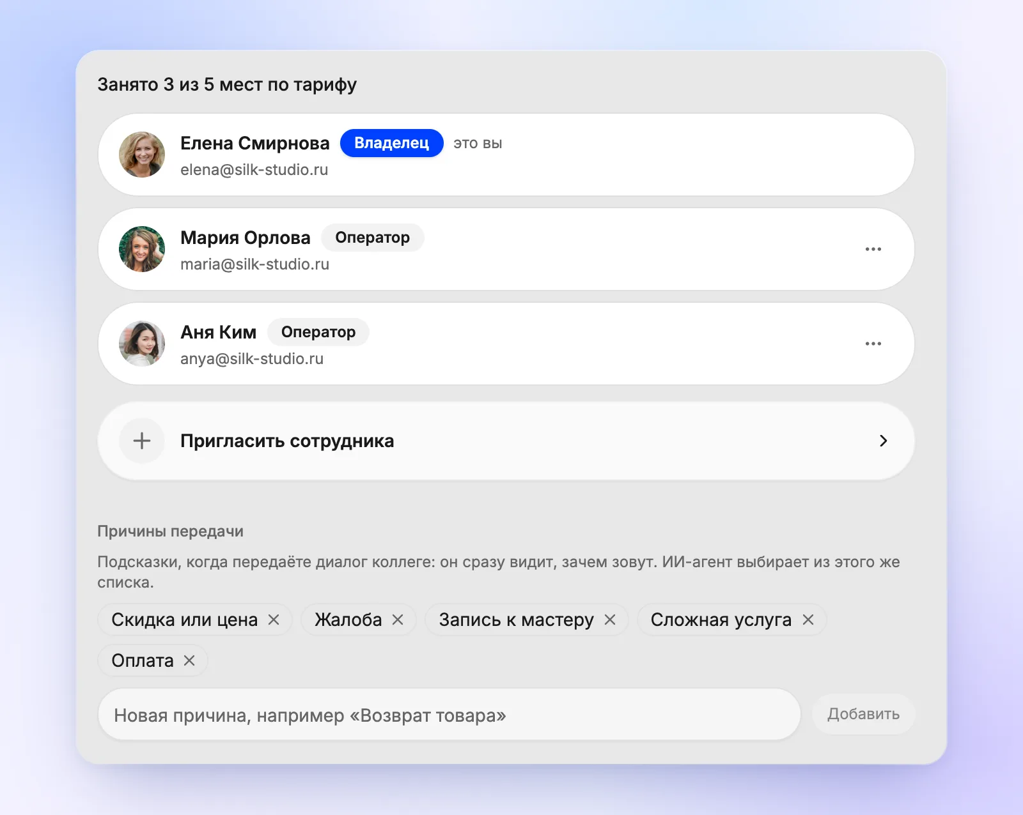
Task: Click the «Сложная услуга» tag text
Action: pos(721,620)
